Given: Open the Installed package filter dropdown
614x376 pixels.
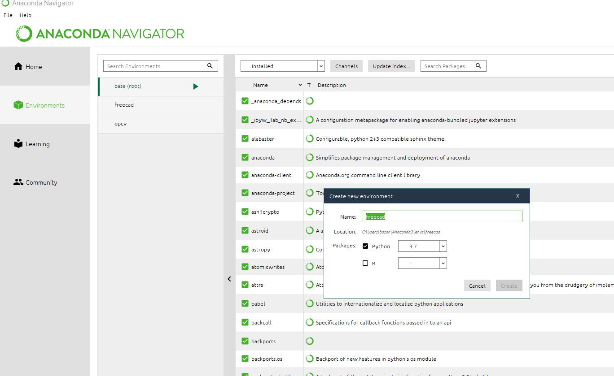Looking at the screenshot, I should click(283, 66).
